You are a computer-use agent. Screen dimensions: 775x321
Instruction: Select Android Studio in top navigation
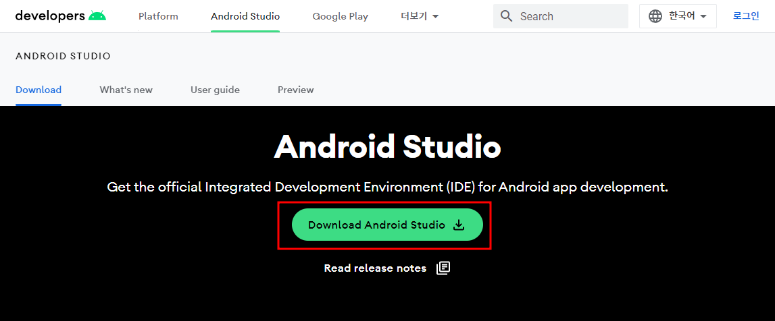coord(245,16)
